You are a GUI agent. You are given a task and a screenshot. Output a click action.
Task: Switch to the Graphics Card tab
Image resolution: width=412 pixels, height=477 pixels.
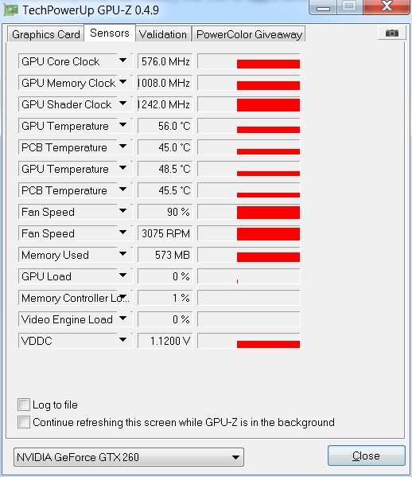[46, 34]
